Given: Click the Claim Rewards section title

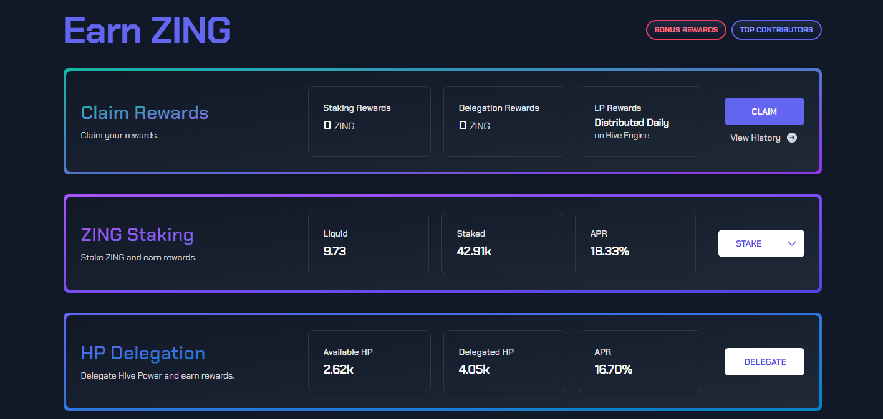Looking at the screenshot, I should (x=145, y=113).
